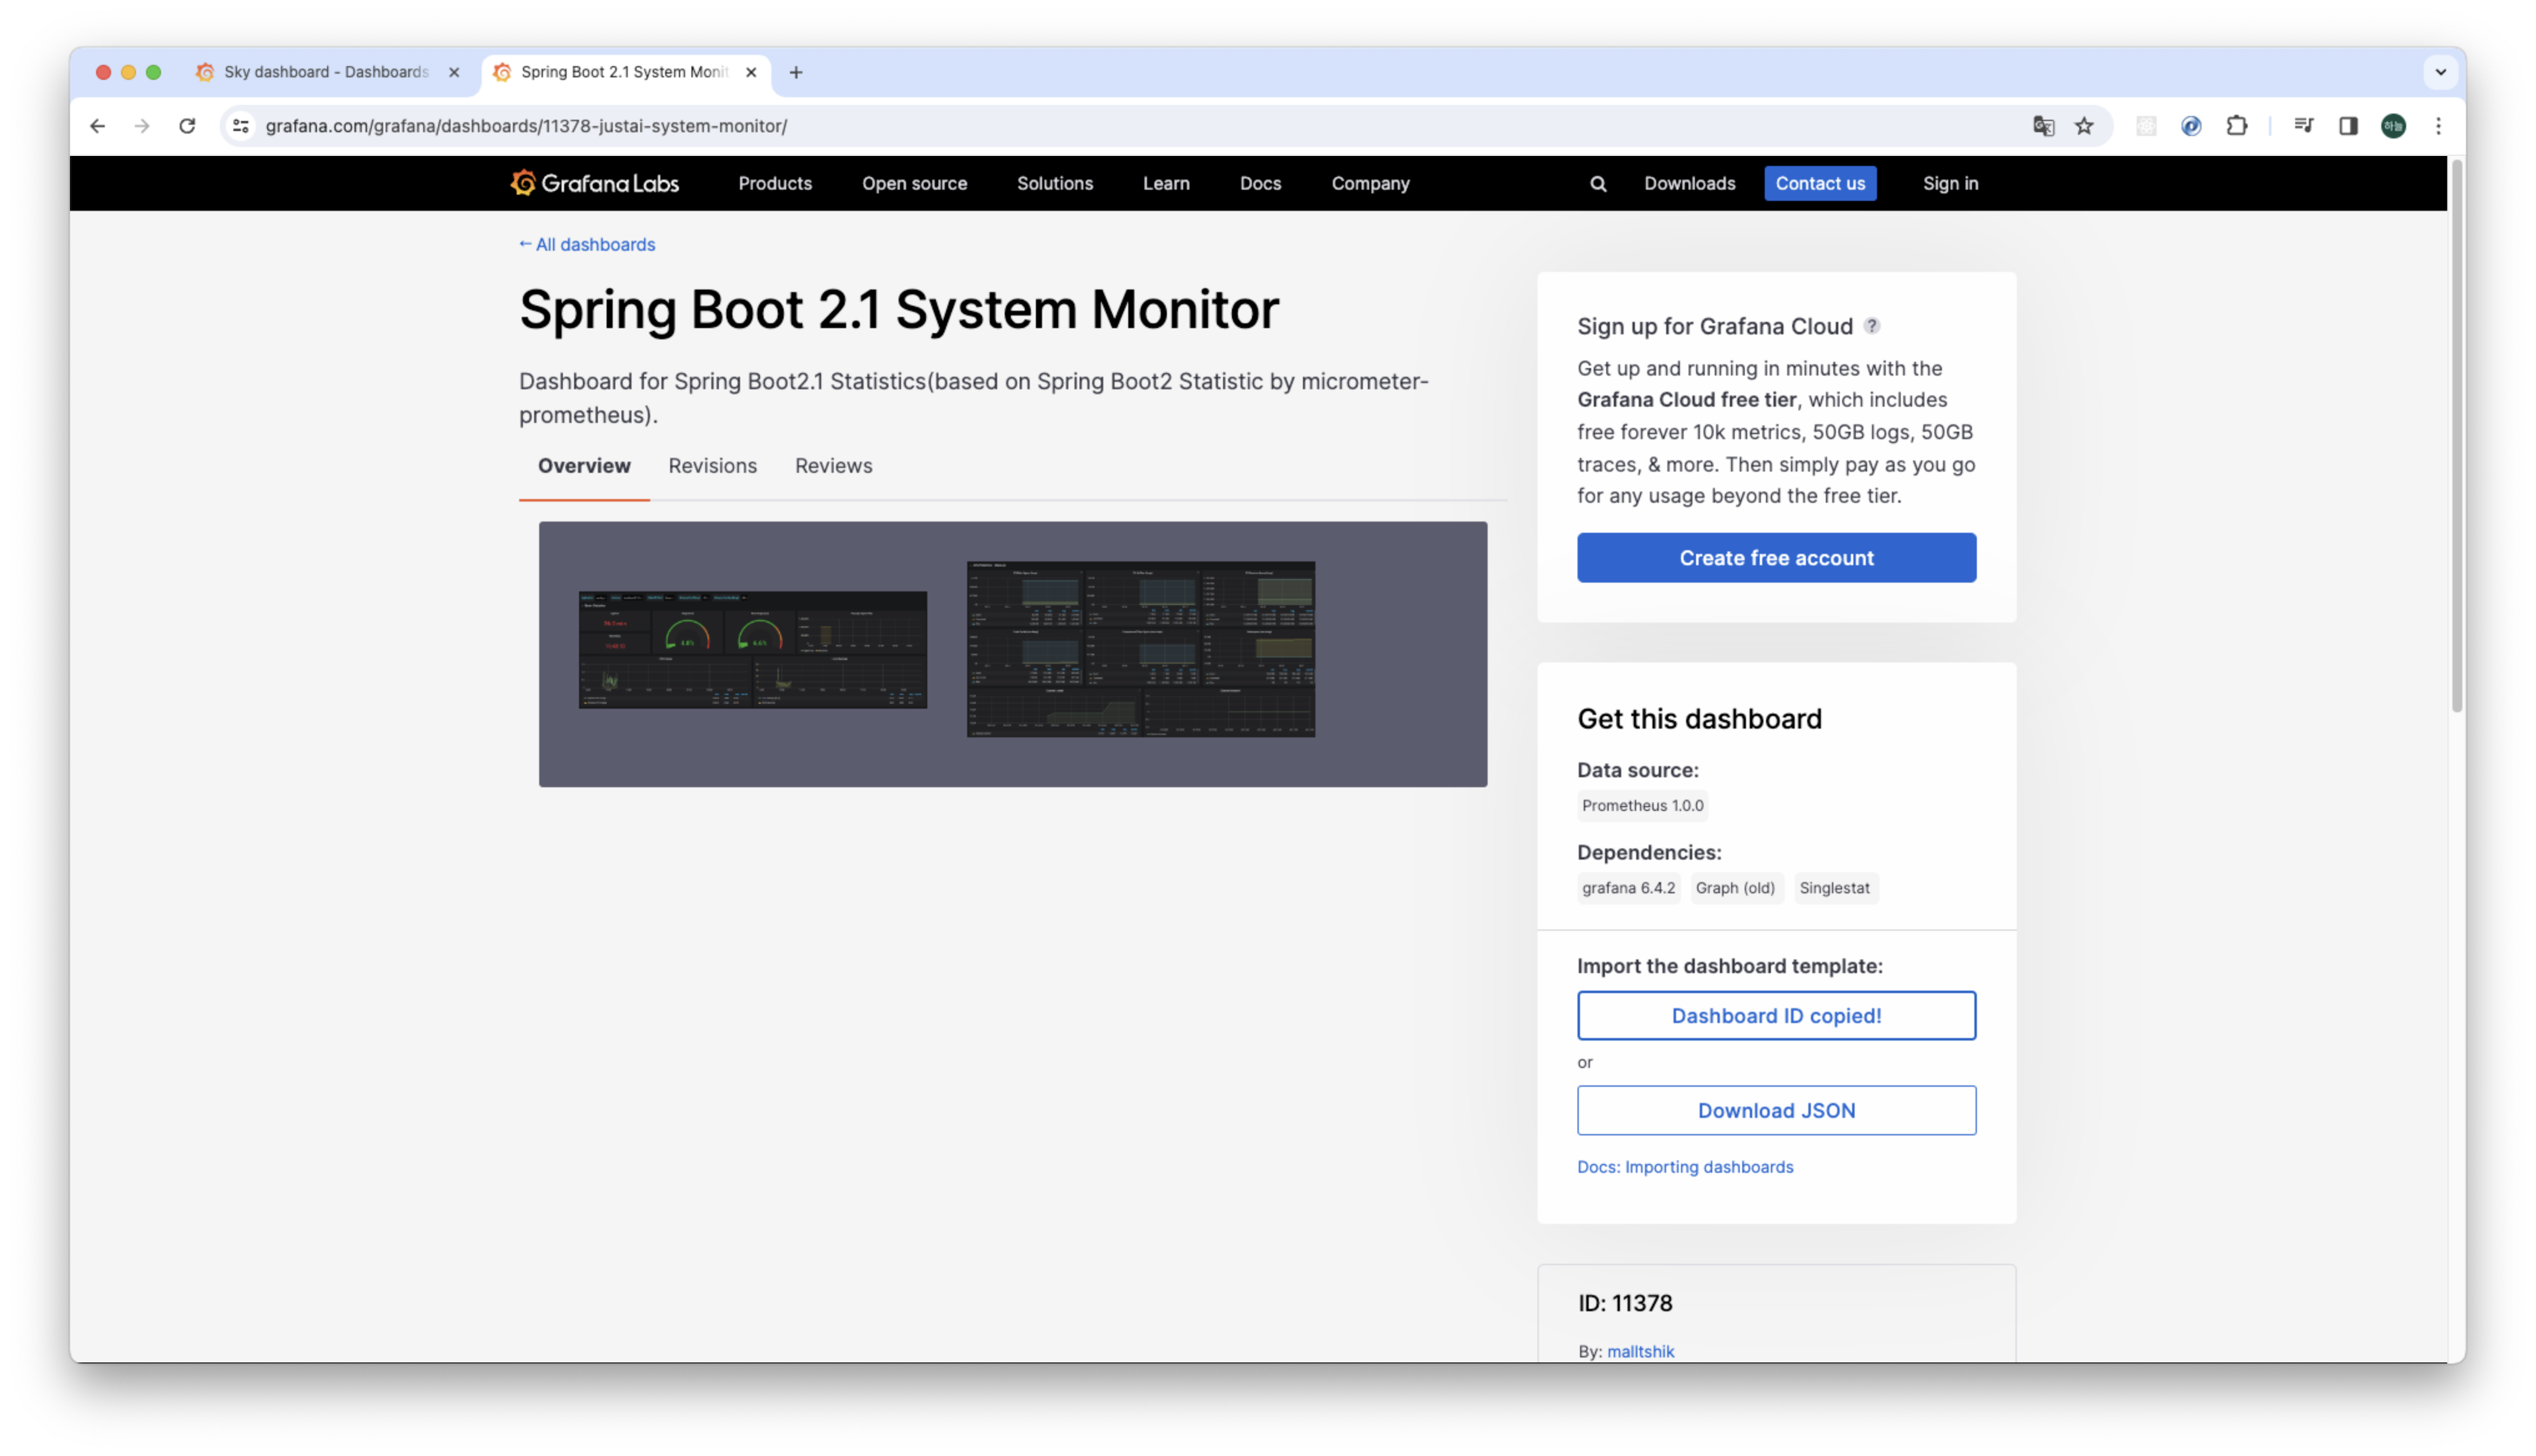
Task: Open the Solutions menu
Action: point(1055,184)
